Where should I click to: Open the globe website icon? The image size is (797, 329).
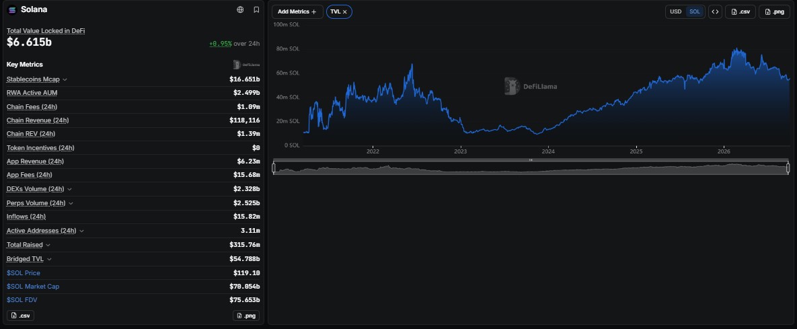click(240, 9)
